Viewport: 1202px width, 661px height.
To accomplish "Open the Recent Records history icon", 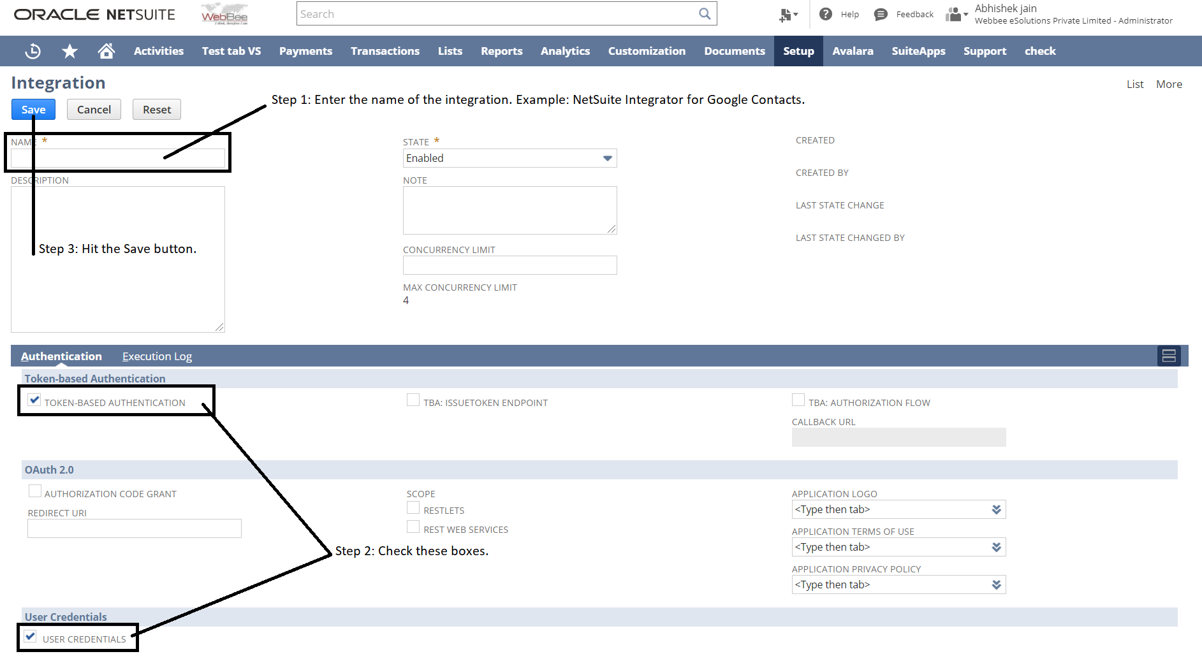I will [33, 51].
